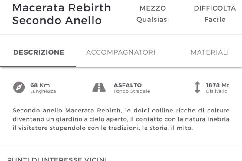Screen dimensions: 242x161
Task: Switch to the MATERIALI tab
Action: click(210, 52)
